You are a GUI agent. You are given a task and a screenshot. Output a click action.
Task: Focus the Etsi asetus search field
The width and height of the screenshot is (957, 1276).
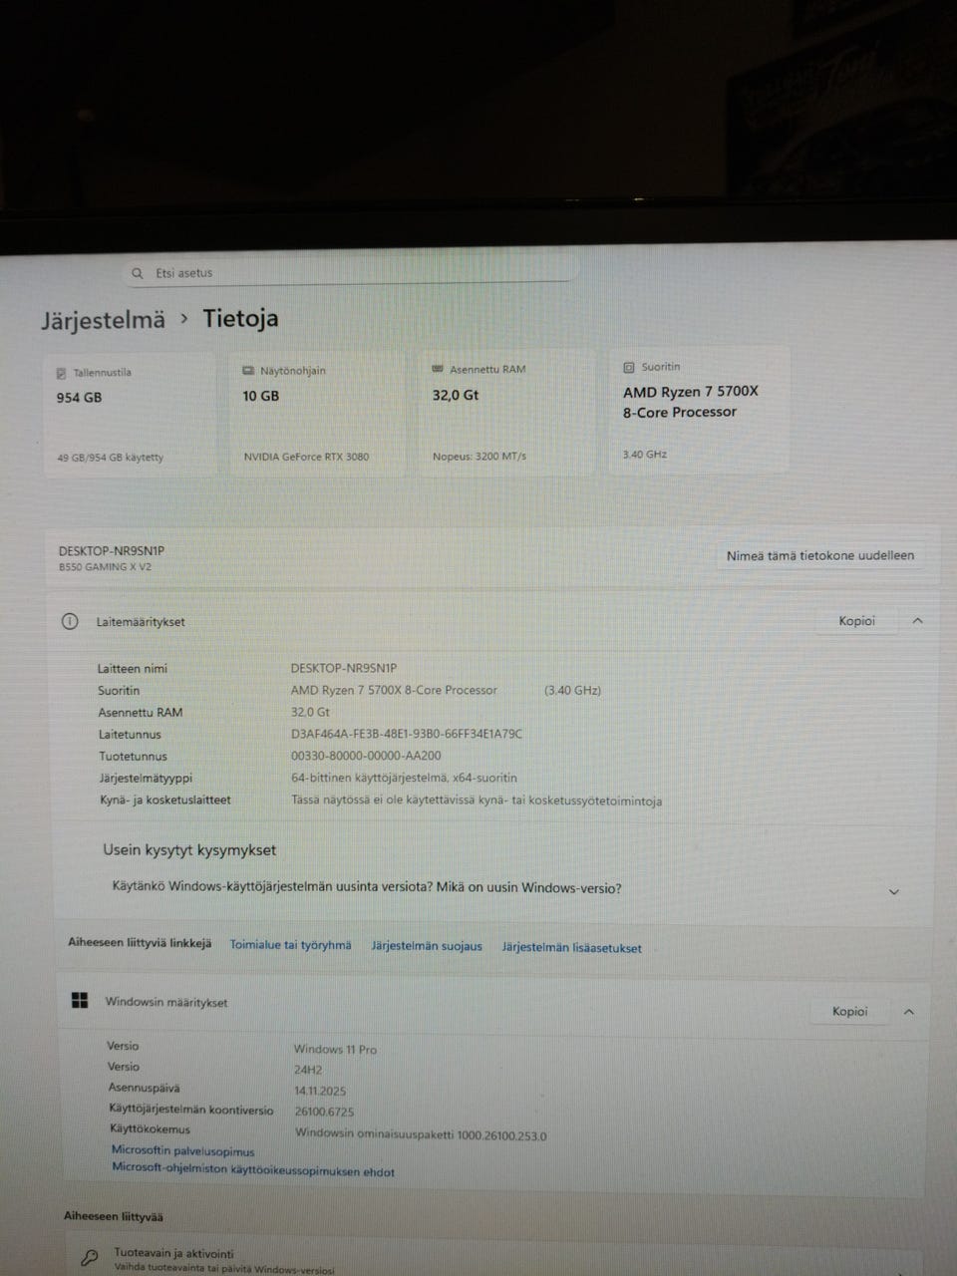pos(351,271)
